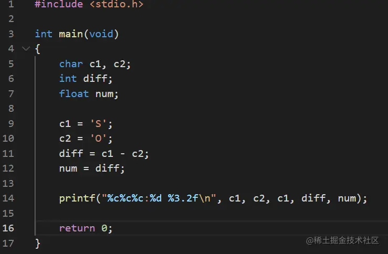This screenshot has height=254, width=388.
Task: Click the 'diff = c1 - c2;' statement
Action: coord(104,154)
